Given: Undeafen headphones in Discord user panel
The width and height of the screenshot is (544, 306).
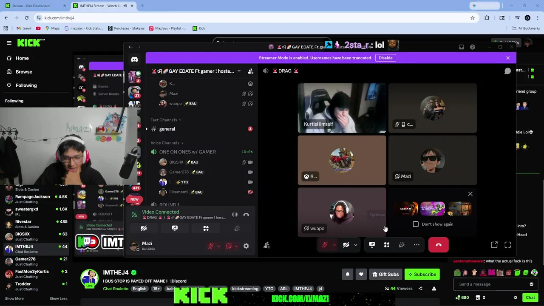Looking at the screenshot, I should coord(229,246).
